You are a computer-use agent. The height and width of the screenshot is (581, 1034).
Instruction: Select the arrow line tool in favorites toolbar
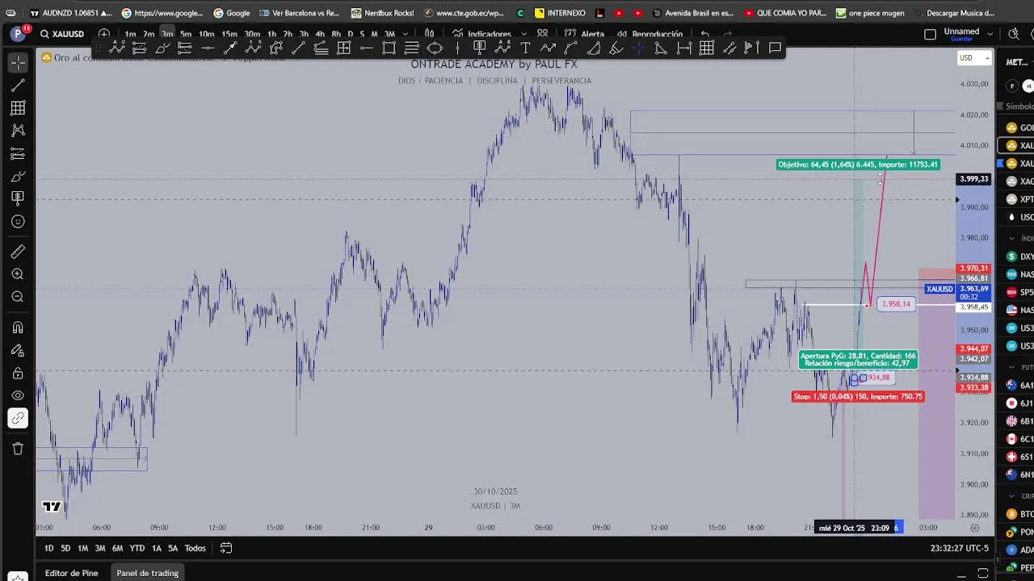coord(230,48)
